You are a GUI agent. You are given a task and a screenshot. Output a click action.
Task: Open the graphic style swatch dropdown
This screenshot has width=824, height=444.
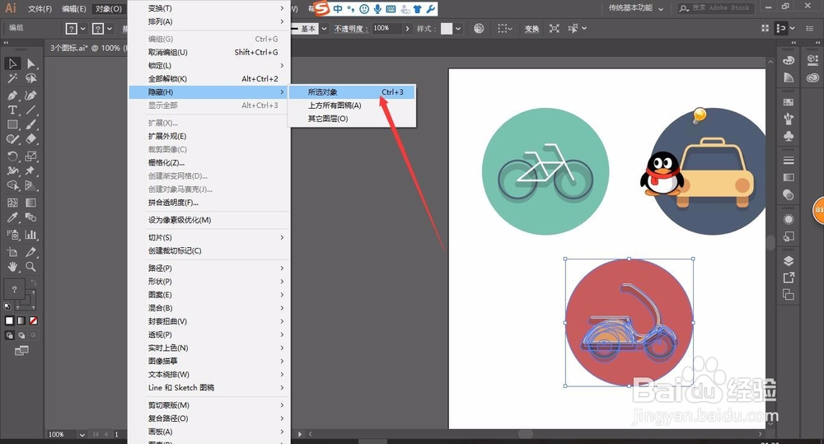[458, 28]
